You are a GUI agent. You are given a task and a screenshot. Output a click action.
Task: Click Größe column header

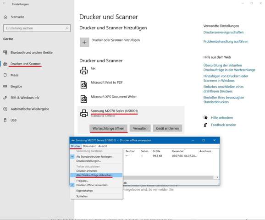point(156,151)
